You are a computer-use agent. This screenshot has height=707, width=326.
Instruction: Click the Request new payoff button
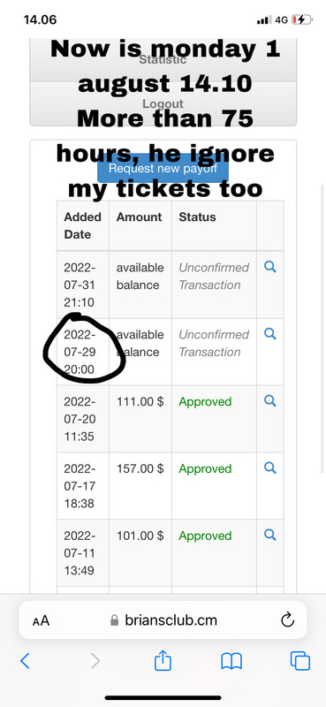(163, 169)
